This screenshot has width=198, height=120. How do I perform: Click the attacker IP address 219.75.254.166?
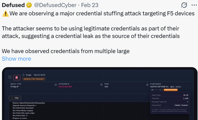[x=65, y=87]
